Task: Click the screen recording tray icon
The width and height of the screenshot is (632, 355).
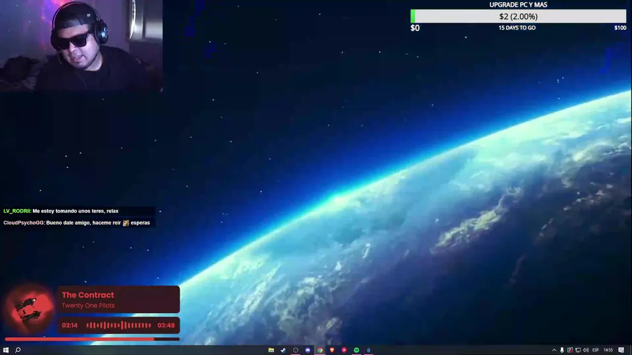Action: coord(570,350)
